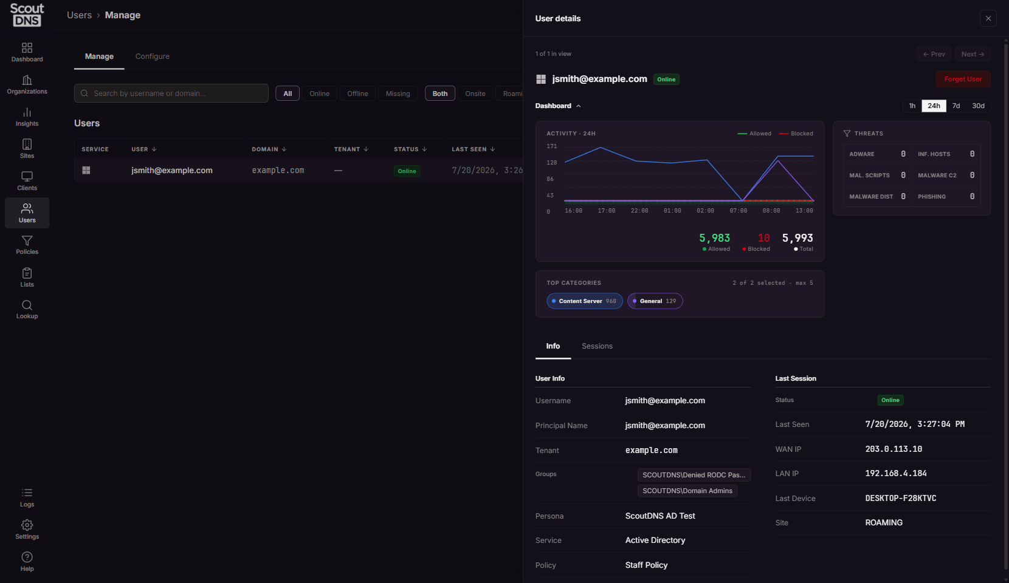Screen dimensions: 1009x583
Task: Click the Windows icon in jsmith table row
Action: (86, 171)
